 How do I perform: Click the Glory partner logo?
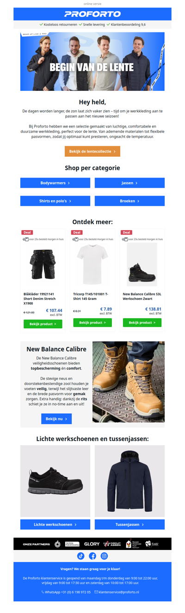coord(92,544)
